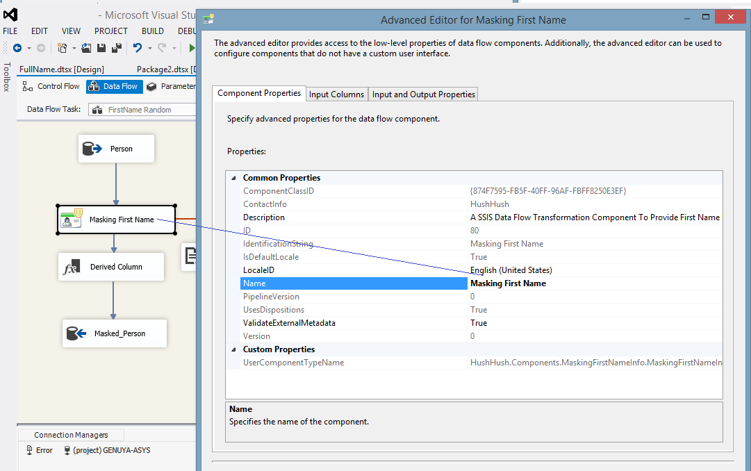
Task: Select the UsesDispositions property label
Action: pyautogui.click(x=274, y=310)
